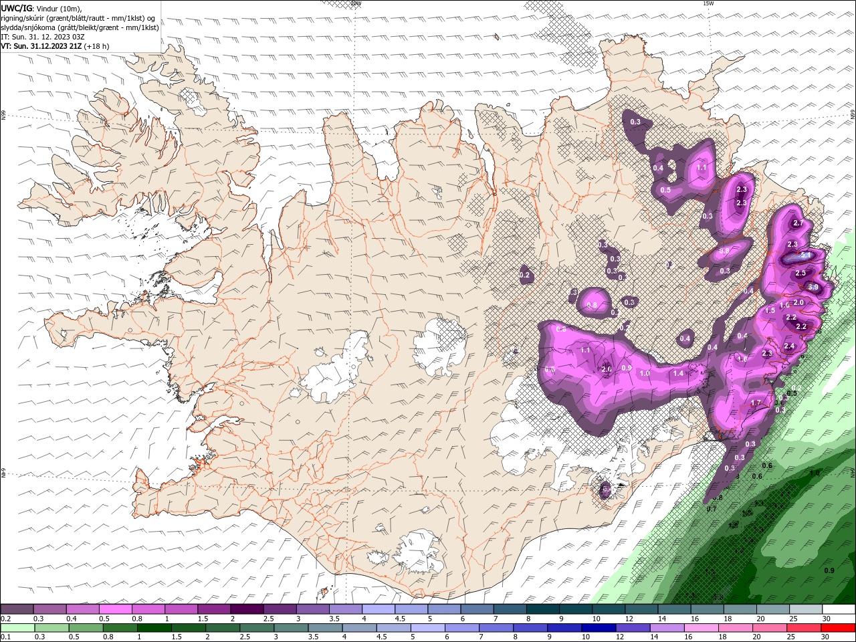Click the top snow legend swatch starting at 0.2
Image resolution: width=856 pixels, height=642 pixels.
click(x=17, y=609)
